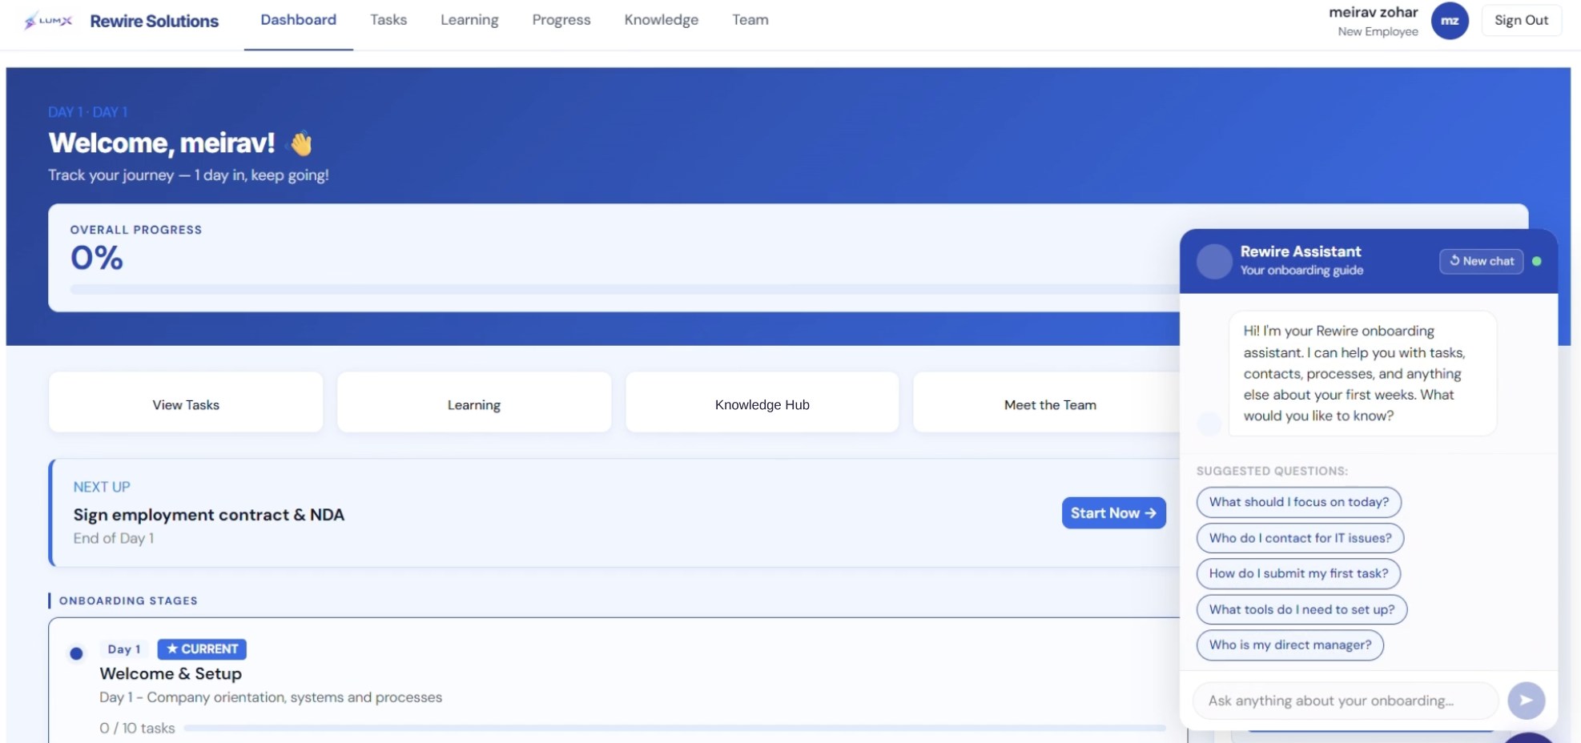Click the Day 1 stage label

click(124, 649)
